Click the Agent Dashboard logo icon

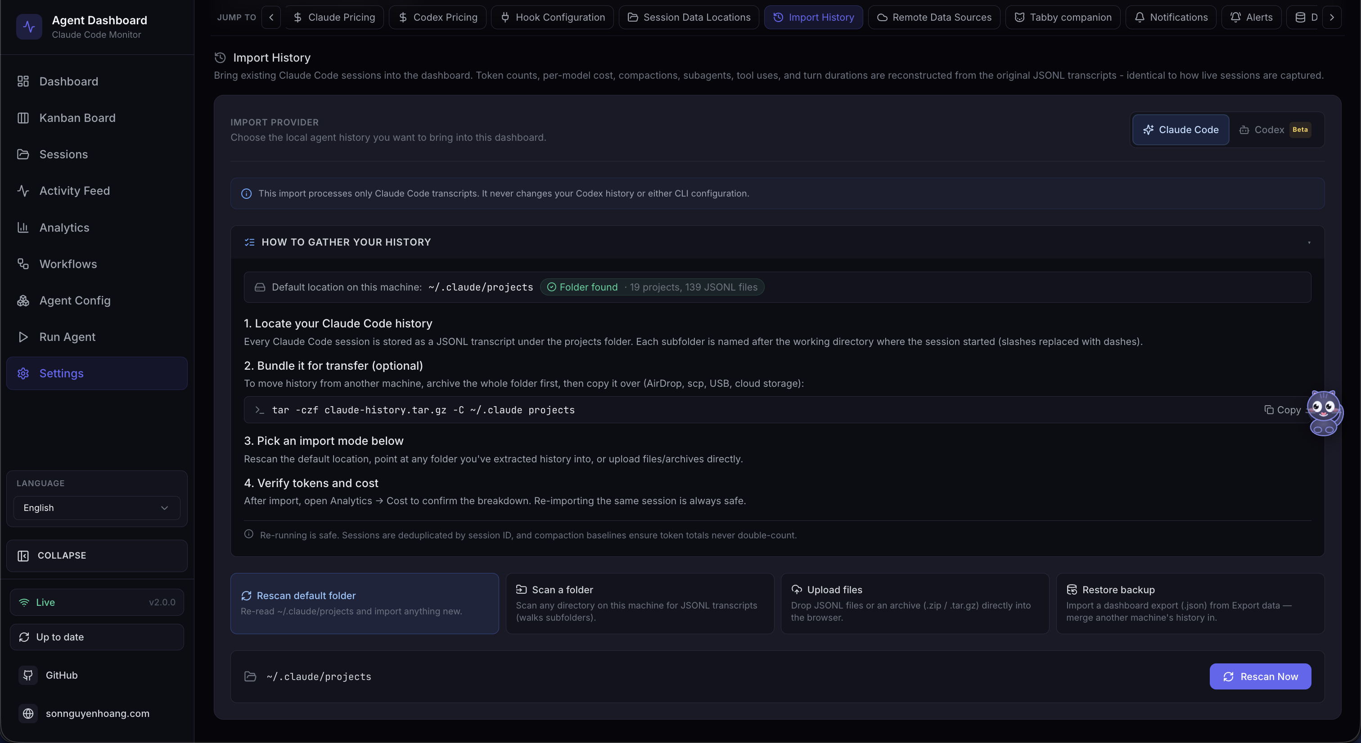(29, 27)
